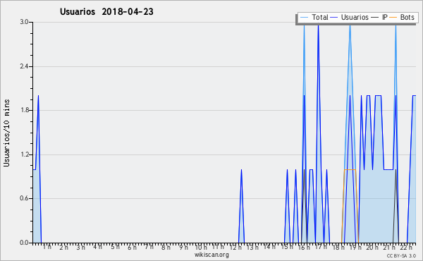The image size is (423, 261).
Task: Click the orange Bots legend line swatch
Action: coord(393,18)
